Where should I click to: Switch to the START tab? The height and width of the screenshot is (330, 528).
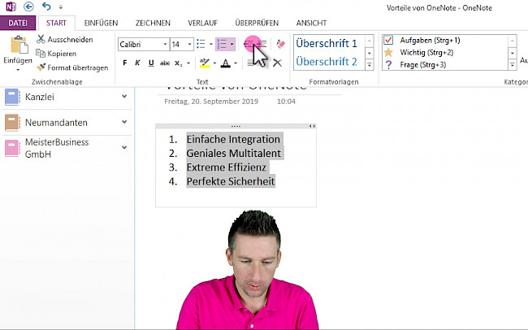[56, 23]
